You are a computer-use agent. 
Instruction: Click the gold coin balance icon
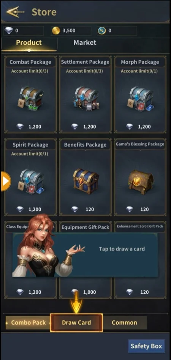tap(56, 31)
